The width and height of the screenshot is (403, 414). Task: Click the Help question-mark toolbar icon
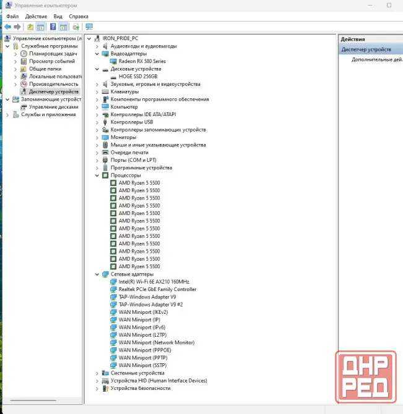(x=53, y=27)
